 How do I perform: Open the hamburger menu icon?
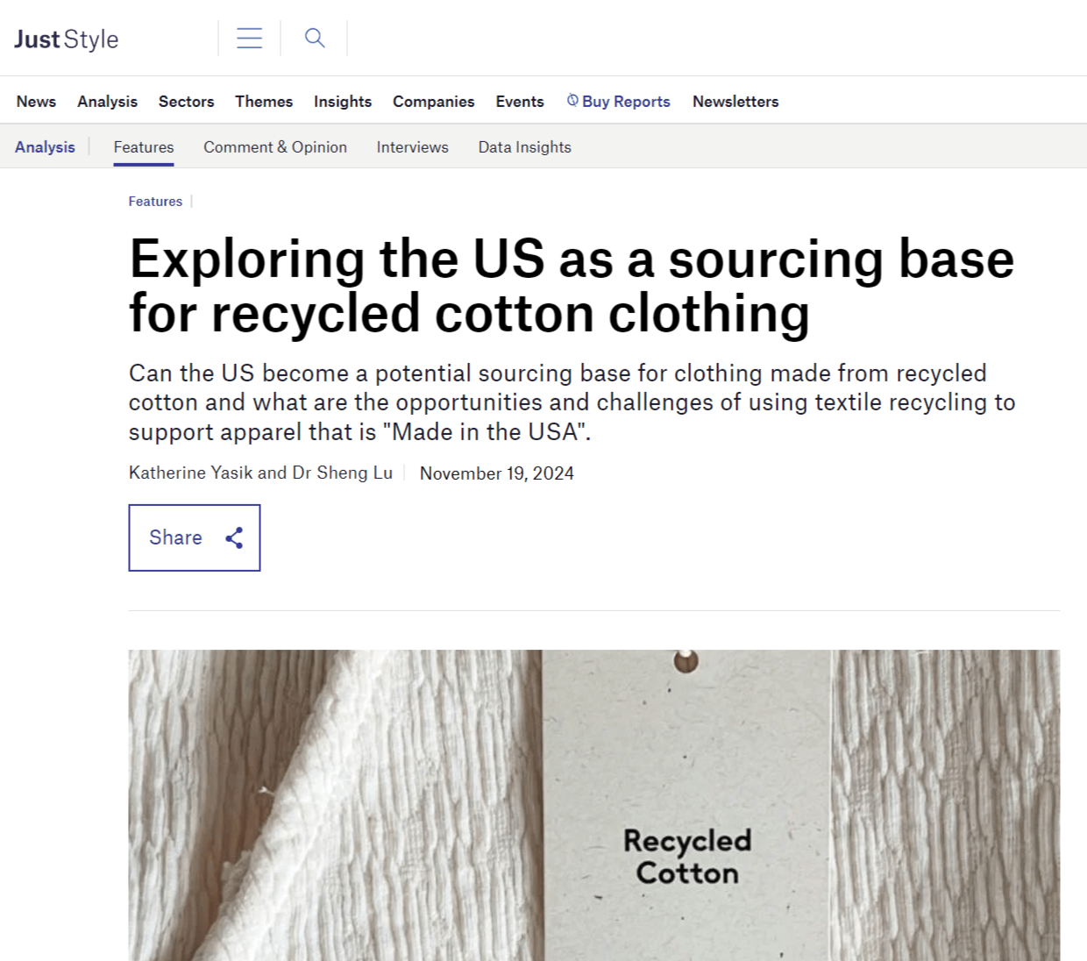point(249,39)
